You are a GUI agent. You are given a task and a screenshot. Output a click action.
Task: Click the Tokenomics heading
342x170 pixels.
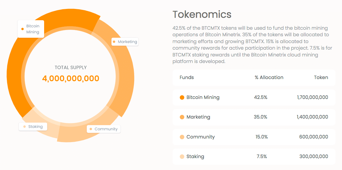click(x=202, y=14)
